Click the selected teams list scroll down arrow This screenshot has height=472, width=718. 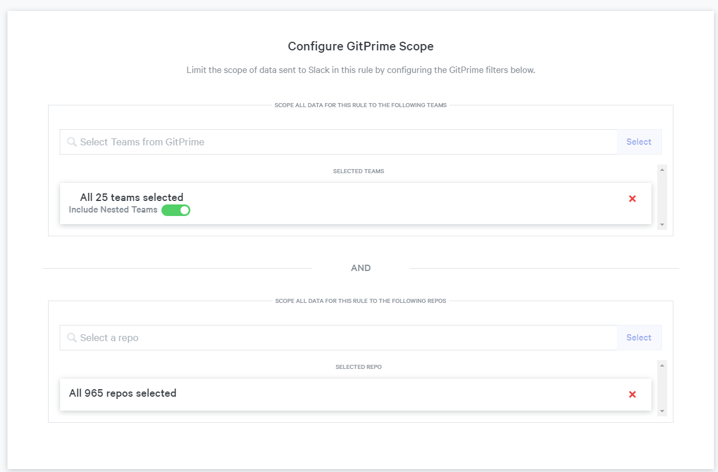click(x=662, y=225)
